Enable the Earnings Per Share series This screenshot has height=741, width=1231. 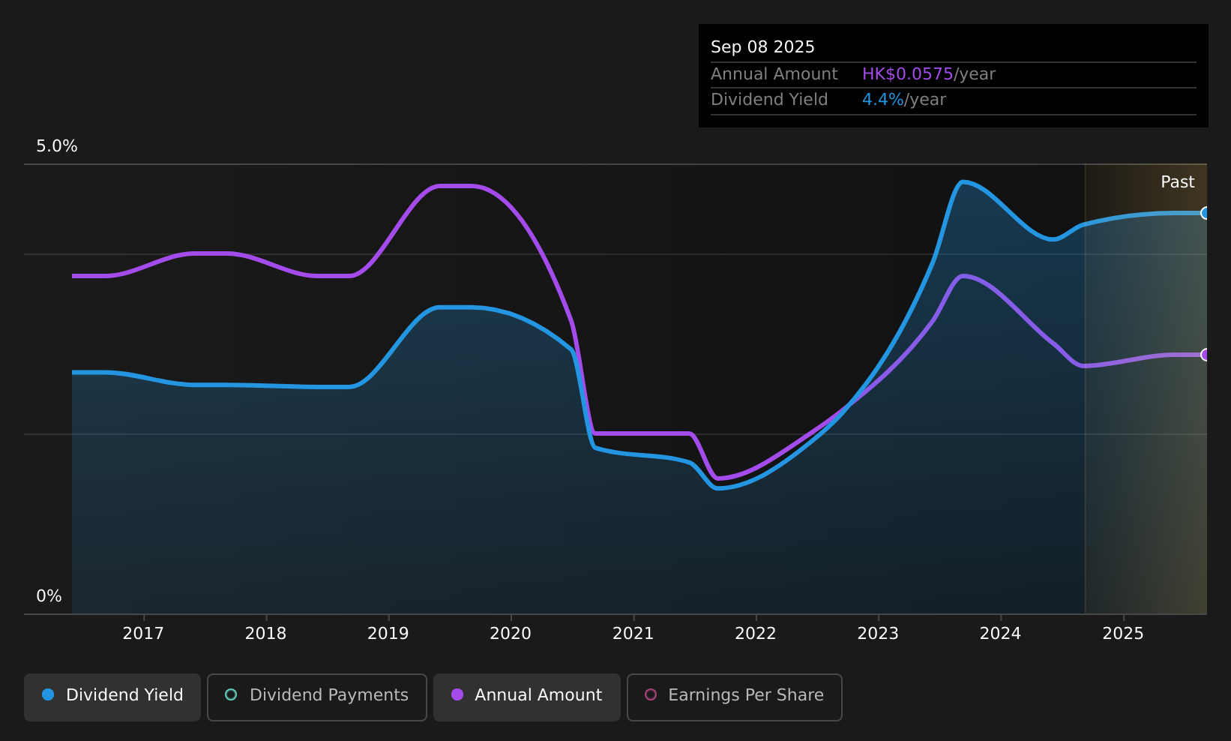(735, 697)
